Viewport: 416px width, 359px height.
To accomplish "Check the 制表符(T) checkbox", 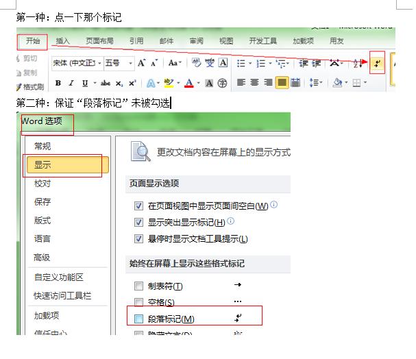I will pyautogui.click(x=138, y=286).
